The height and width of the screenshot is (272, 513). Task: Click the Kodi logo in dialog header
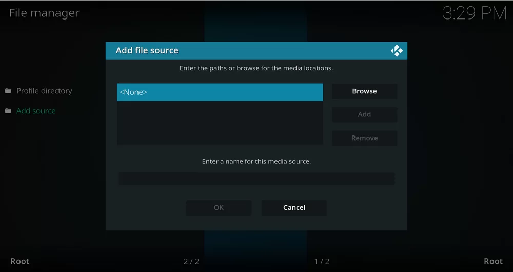pos(397,51)
